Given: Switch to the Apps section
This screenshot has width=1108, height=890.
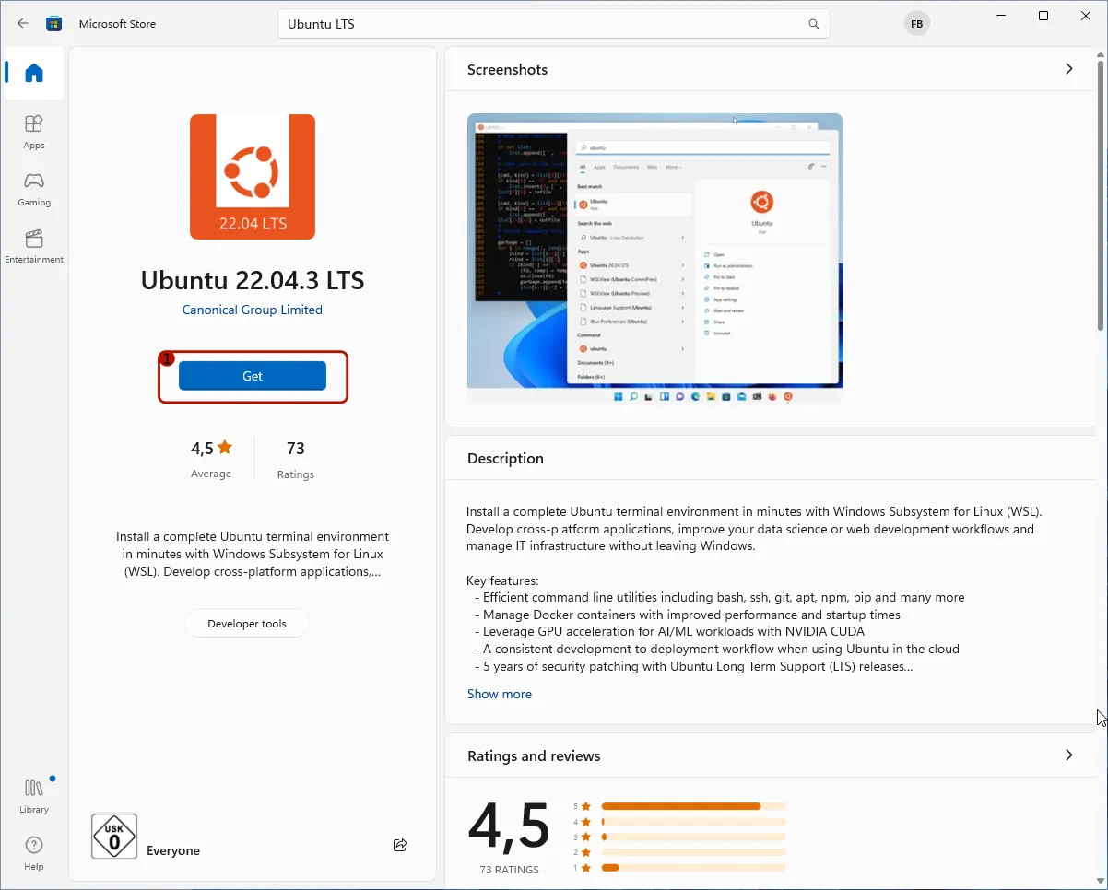Looking at the screenshot, I should pos(33,129).
